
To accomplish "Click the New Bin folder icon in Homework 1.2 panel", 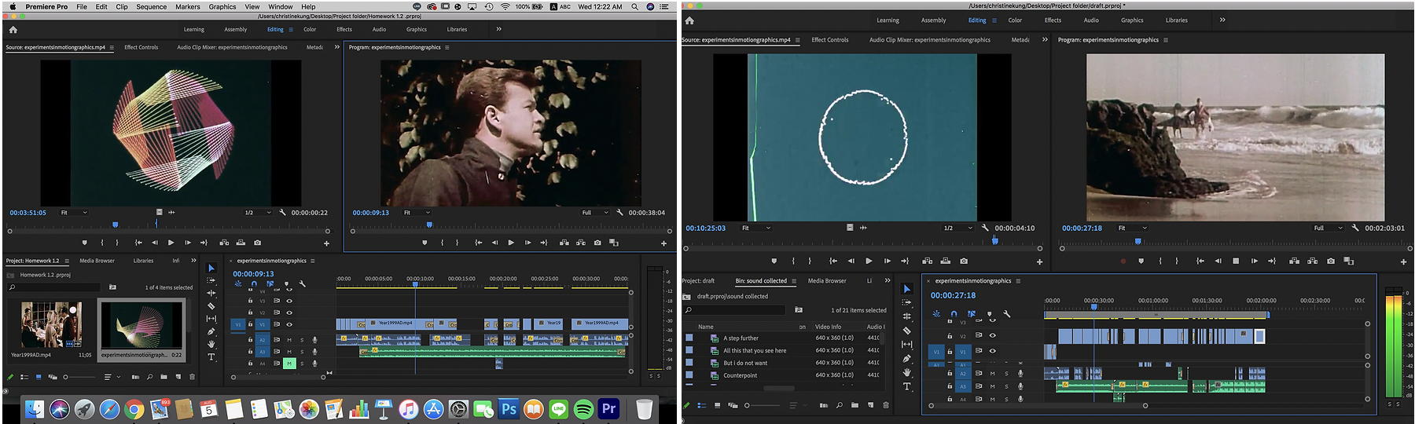I will [164, 377].
